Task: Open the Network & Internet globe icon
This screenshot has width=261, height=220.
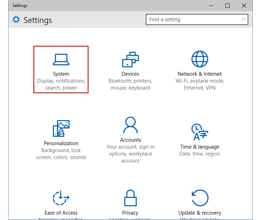Action: (199, 59)
